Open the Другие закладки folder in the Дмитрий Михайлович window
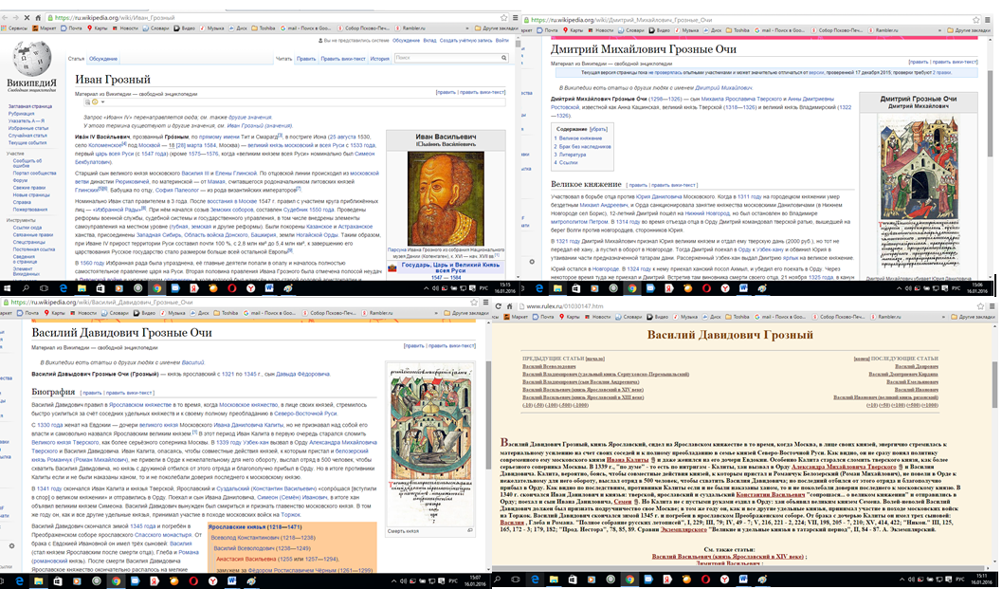The width and height of the screenshot is (1002, 589). (x=968, y=30)
